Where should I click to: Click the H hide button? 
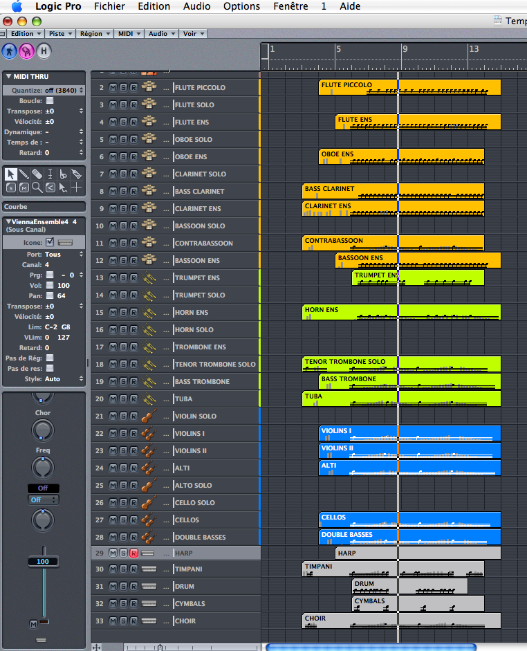(x=44, y=51)
